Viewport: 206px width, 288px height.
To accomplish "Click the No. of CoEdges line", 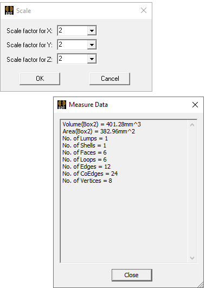I will (x=90, y=174).
